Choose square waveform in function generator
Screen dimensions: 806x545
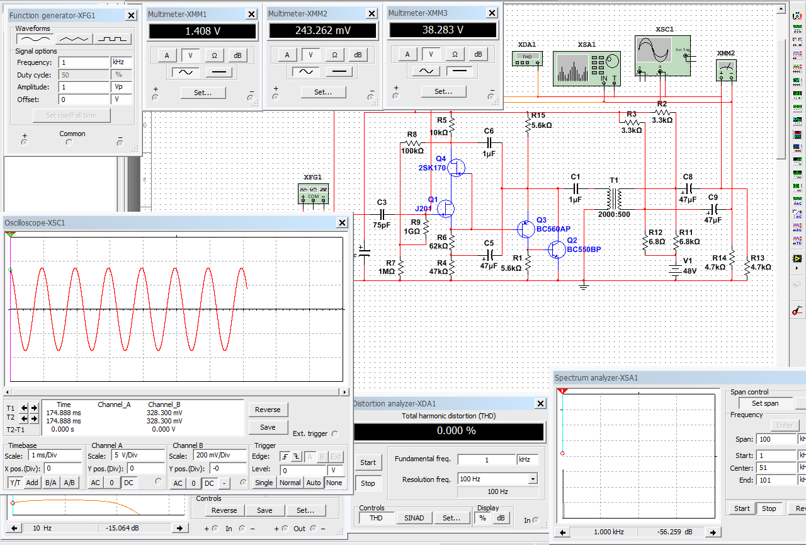[x=113, y=39]
